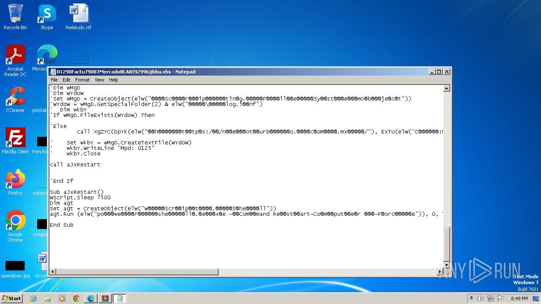
Task: Click the "'End If" line
Action: 62,181
